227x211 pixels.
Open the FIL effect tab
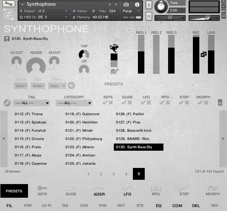point(9,206)
